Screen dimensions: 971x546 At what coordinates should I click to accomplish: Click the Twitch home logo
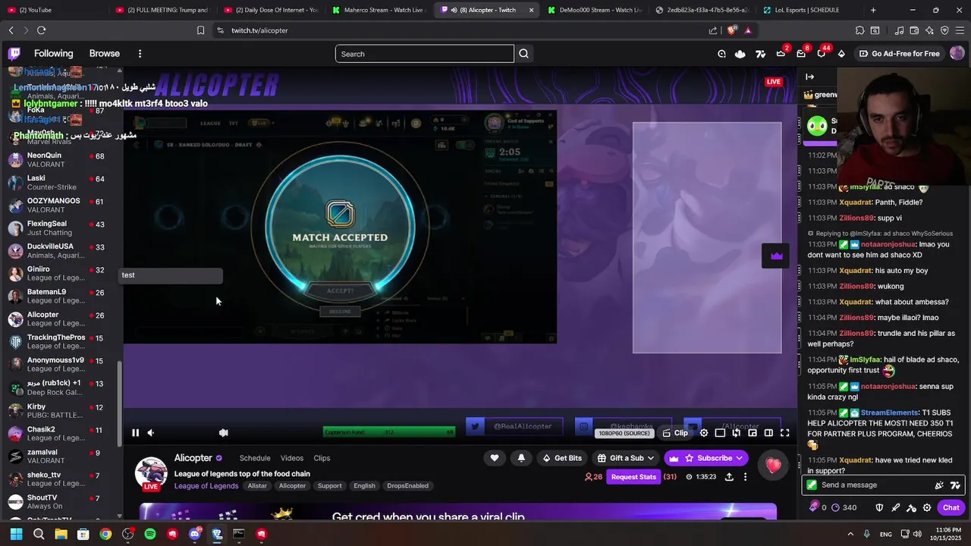tap(14, 54)
